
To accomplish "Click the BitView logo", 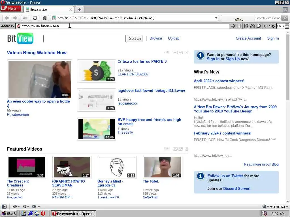I will click(x=20, y=38).
